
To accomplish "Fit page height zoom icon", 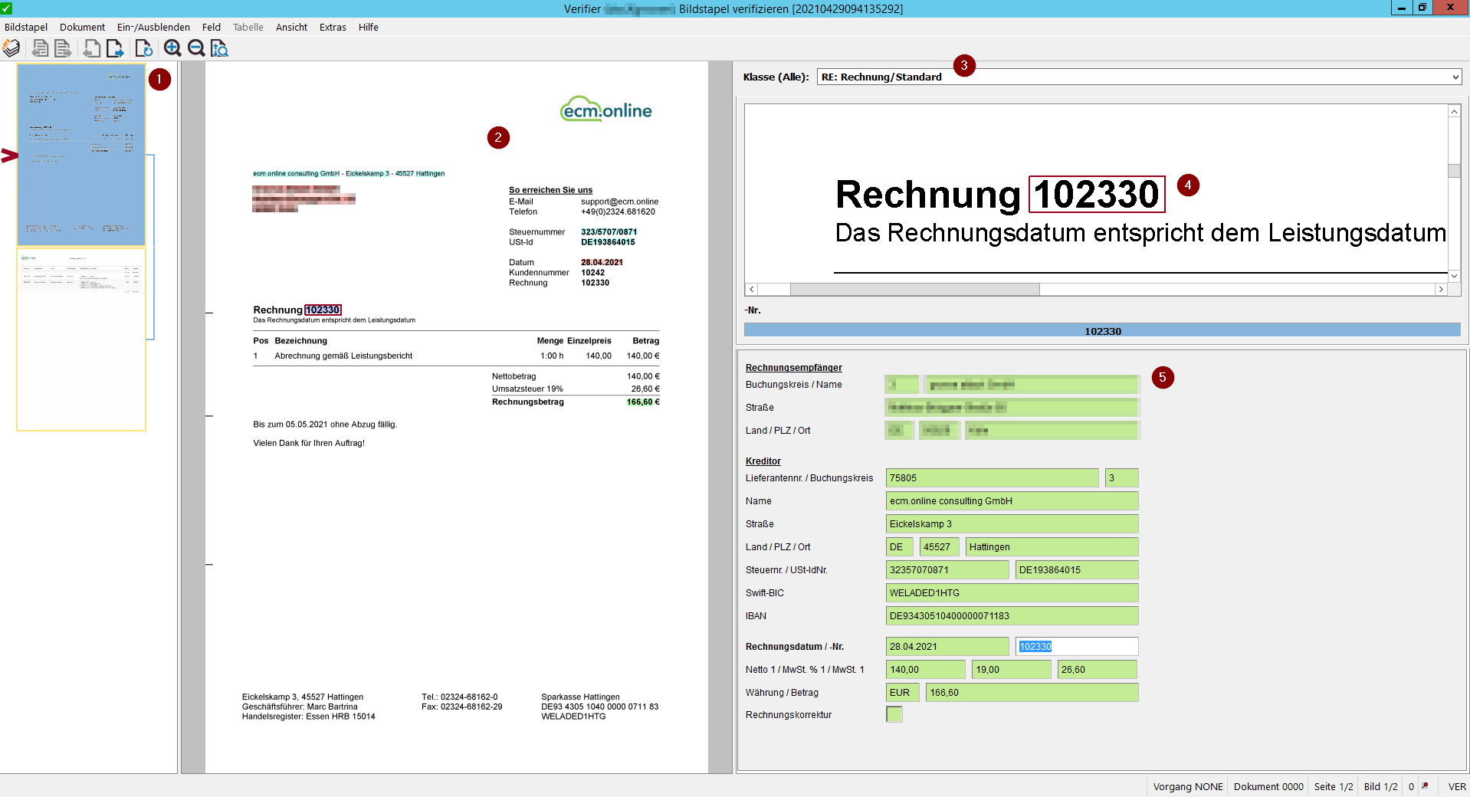I will tap(220, 48).
